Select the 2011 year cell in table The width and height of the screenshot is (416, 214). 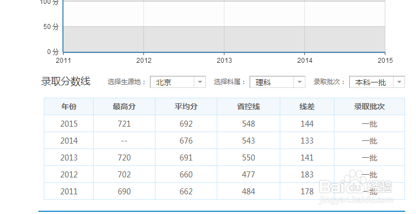pyautogui.click(x=69, y=191)
